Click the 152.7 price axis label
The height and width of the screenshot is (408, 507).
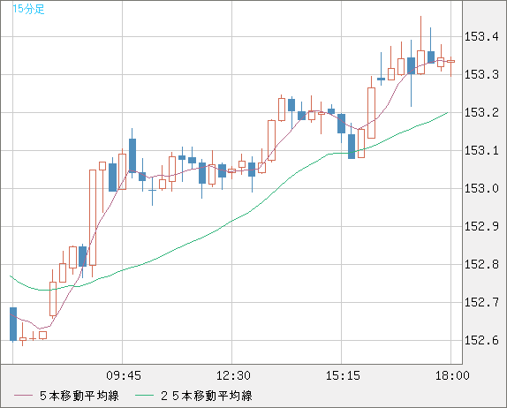481,303
